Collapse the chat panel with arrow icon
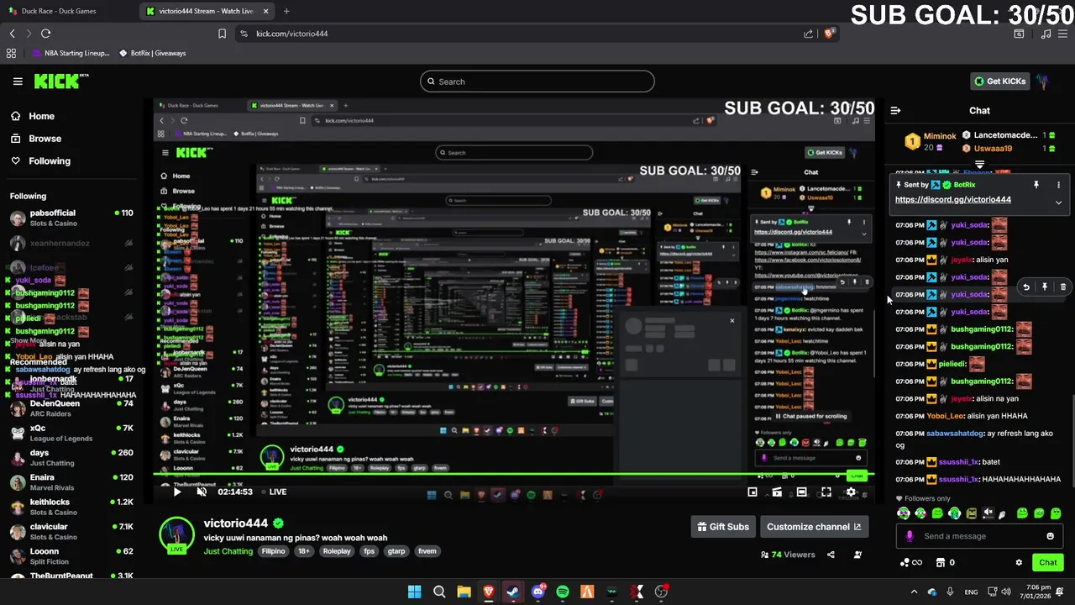1075x605 pixels. pos(895,110)
